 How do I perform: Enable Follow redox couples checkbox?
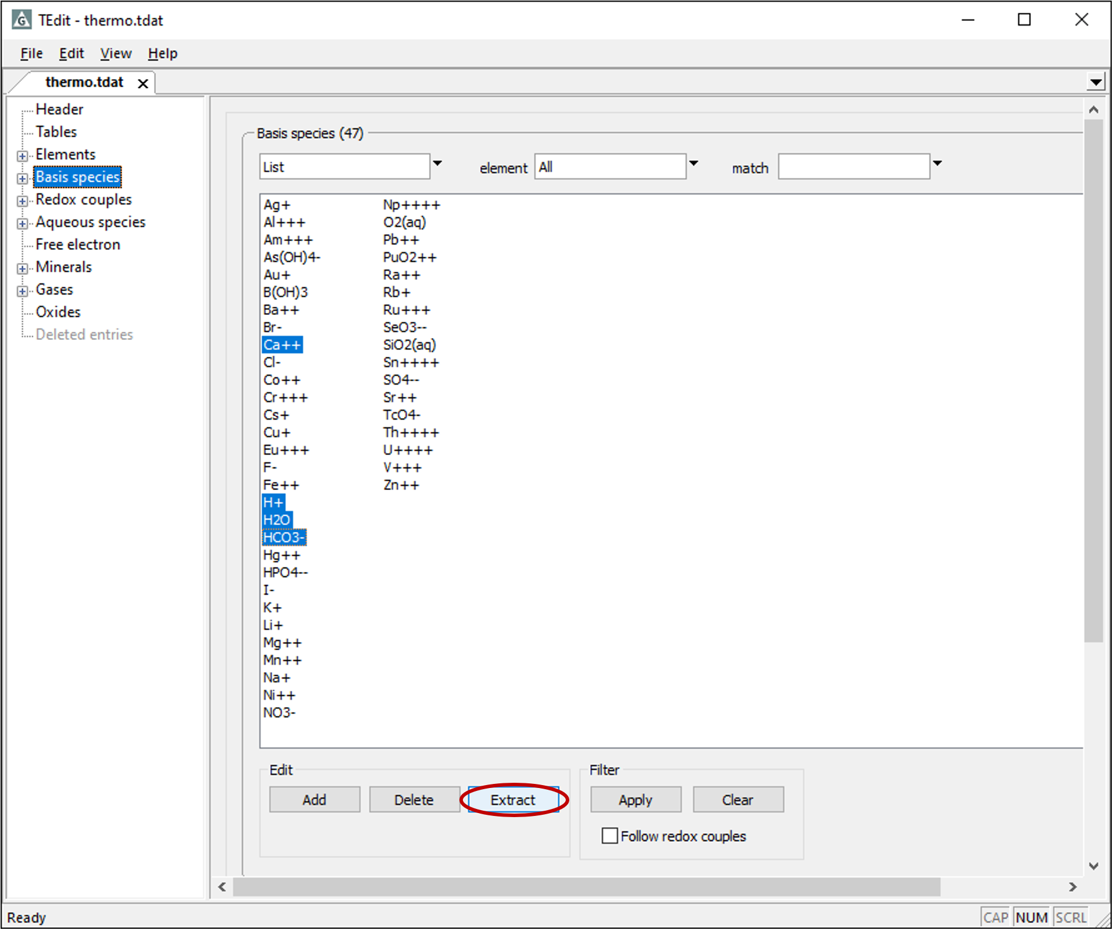(x=609, y=836)
